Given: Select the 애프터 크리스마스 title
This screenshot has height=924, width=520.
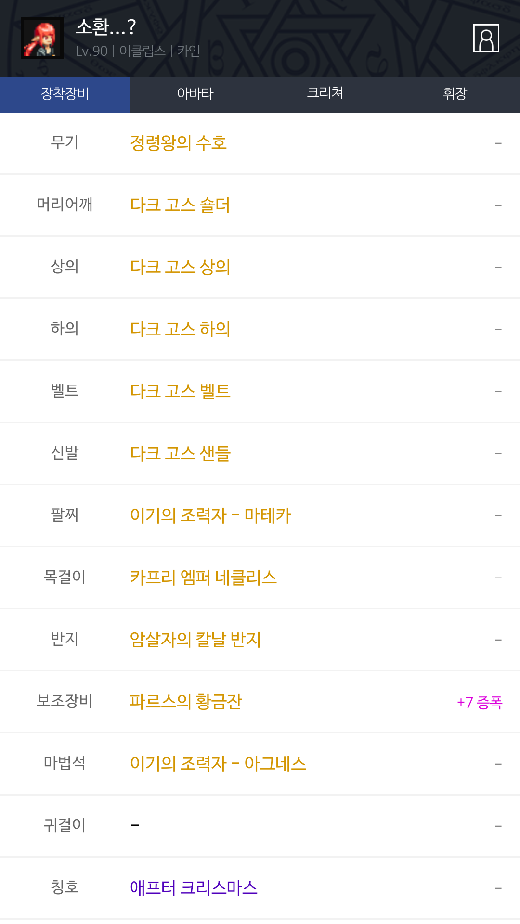Looking at the screenshot, I should tap(194, 888).
